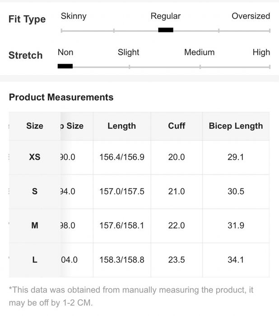Select the L size row label

coord(35,260)
